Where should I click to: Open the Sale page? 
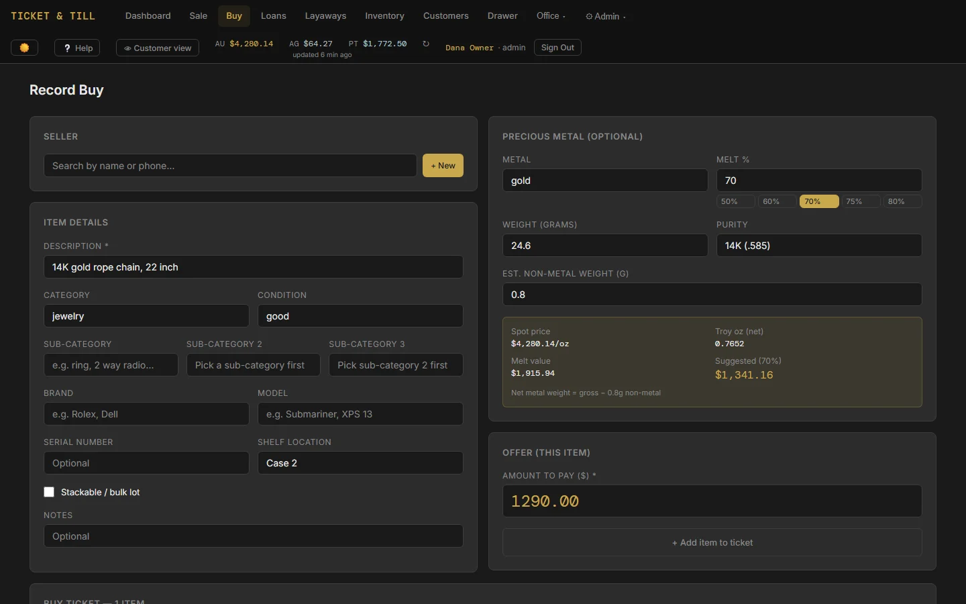(x=199, y=16)
